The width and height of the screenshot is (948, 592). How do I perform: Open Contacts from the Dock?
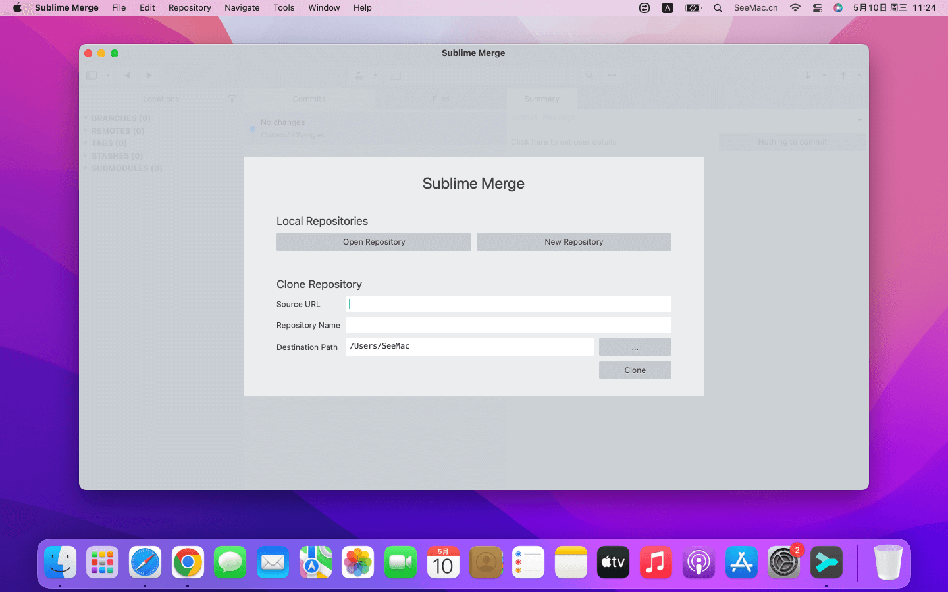point(486,562)
